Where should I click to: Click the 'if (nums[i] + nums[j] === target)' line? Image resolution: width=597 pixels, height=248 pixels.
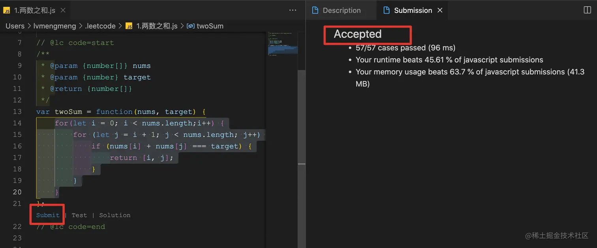[172, 146]
